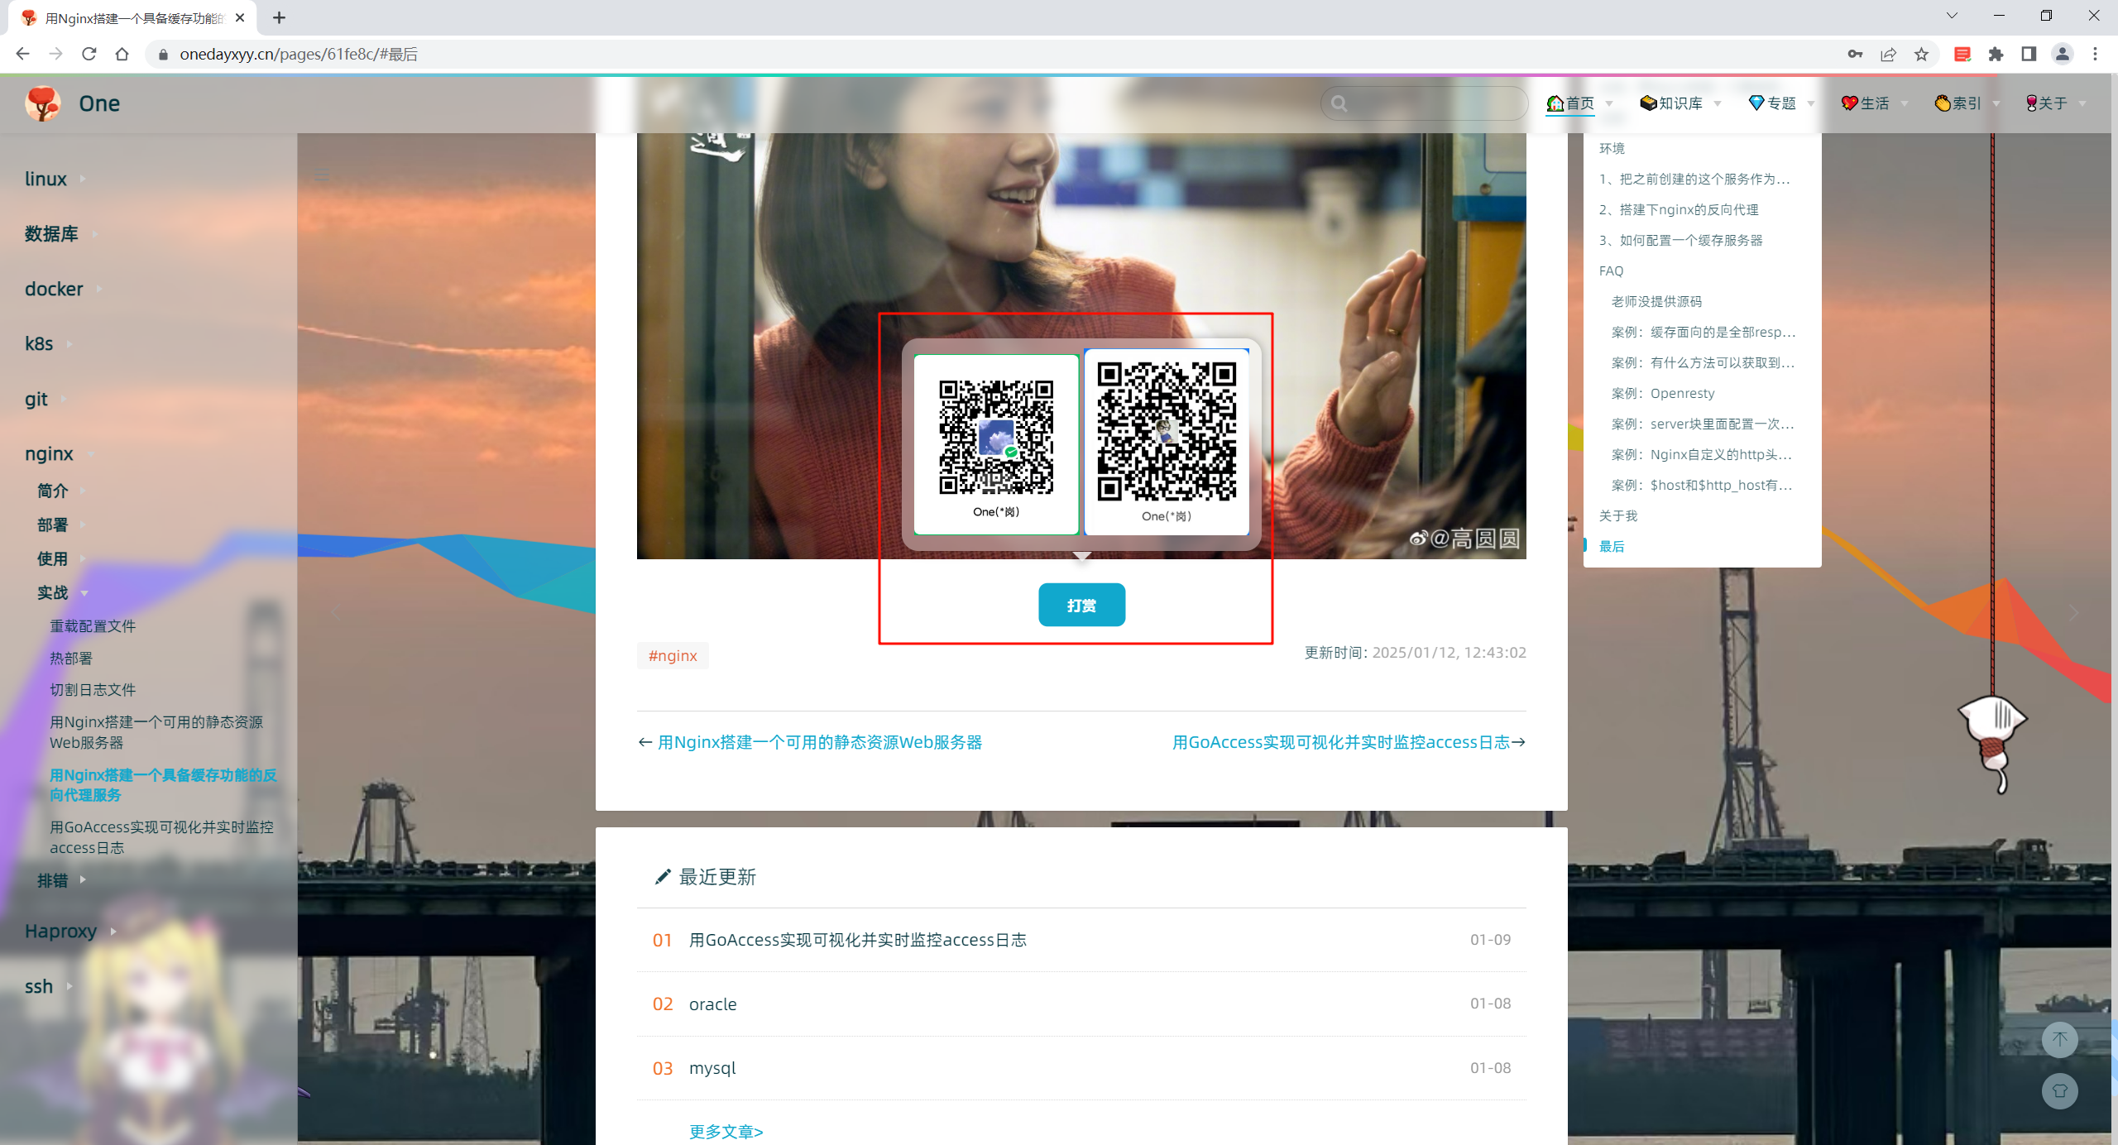Expand the git sidebar group
Image resolution: width=2118 pixels, height=1145 pixels.
(46, 399)
